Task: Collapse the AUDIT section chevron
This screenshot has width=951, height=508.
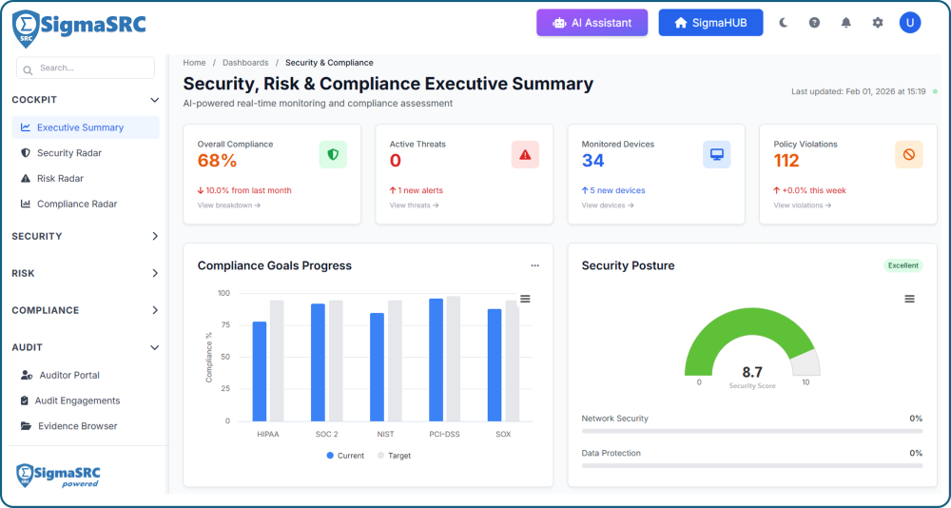Action: point(155,348)
